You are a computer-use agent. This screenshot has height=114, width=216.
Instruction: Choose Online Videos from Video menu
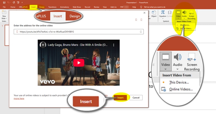pos(185,29)
